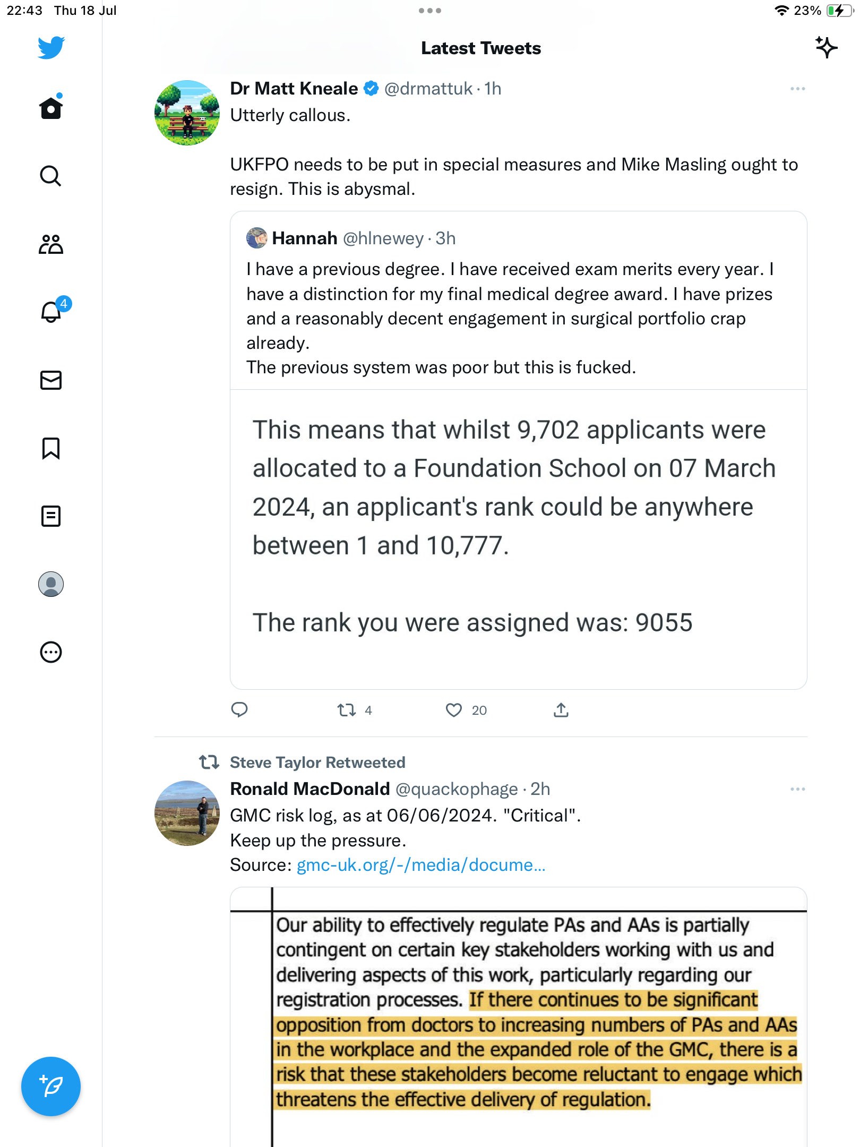Open the Messages envelope icon

pos(51,380)
